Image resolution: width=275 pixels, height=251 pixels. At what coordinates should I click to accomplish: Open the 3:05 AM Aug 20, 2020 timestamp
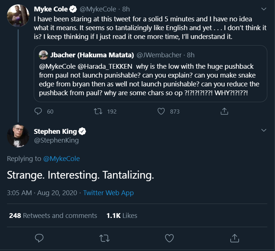point(42,193)
